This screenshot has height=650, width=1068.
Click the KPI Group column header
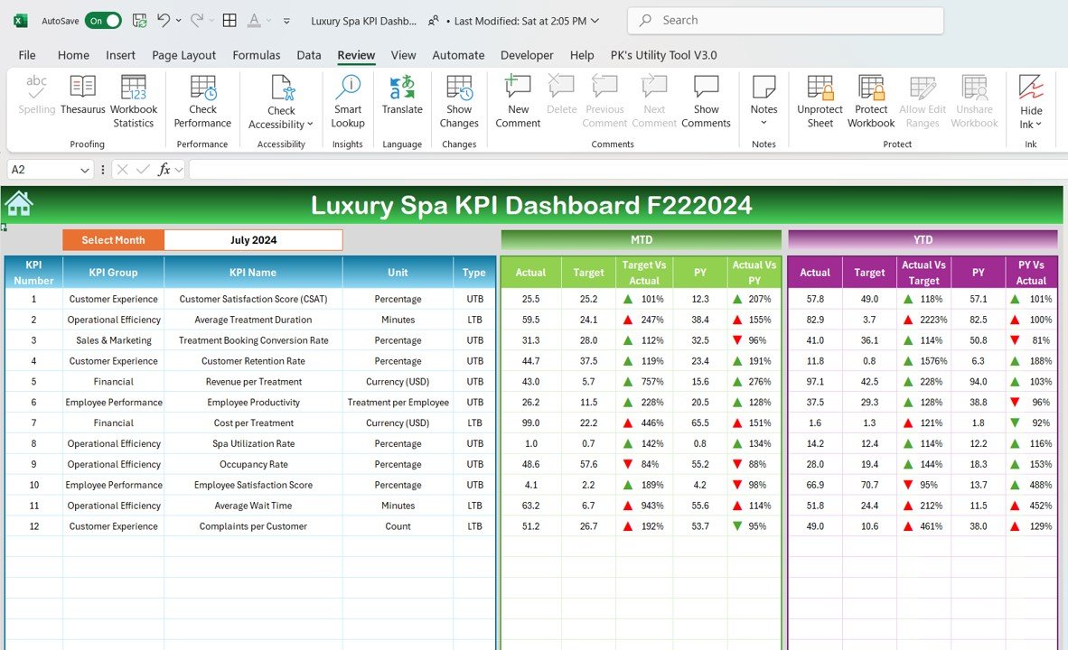pos(113,273)
